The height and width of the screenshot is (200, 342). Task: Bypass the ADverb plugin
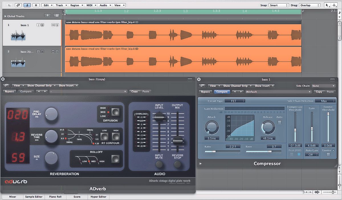tap(9, 91)
